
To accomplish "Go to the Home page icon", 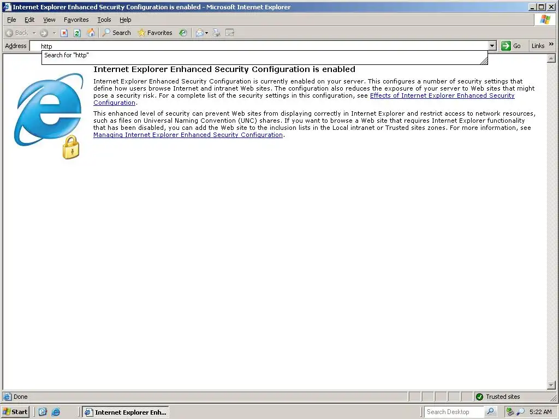I will [x=91, y=33].
